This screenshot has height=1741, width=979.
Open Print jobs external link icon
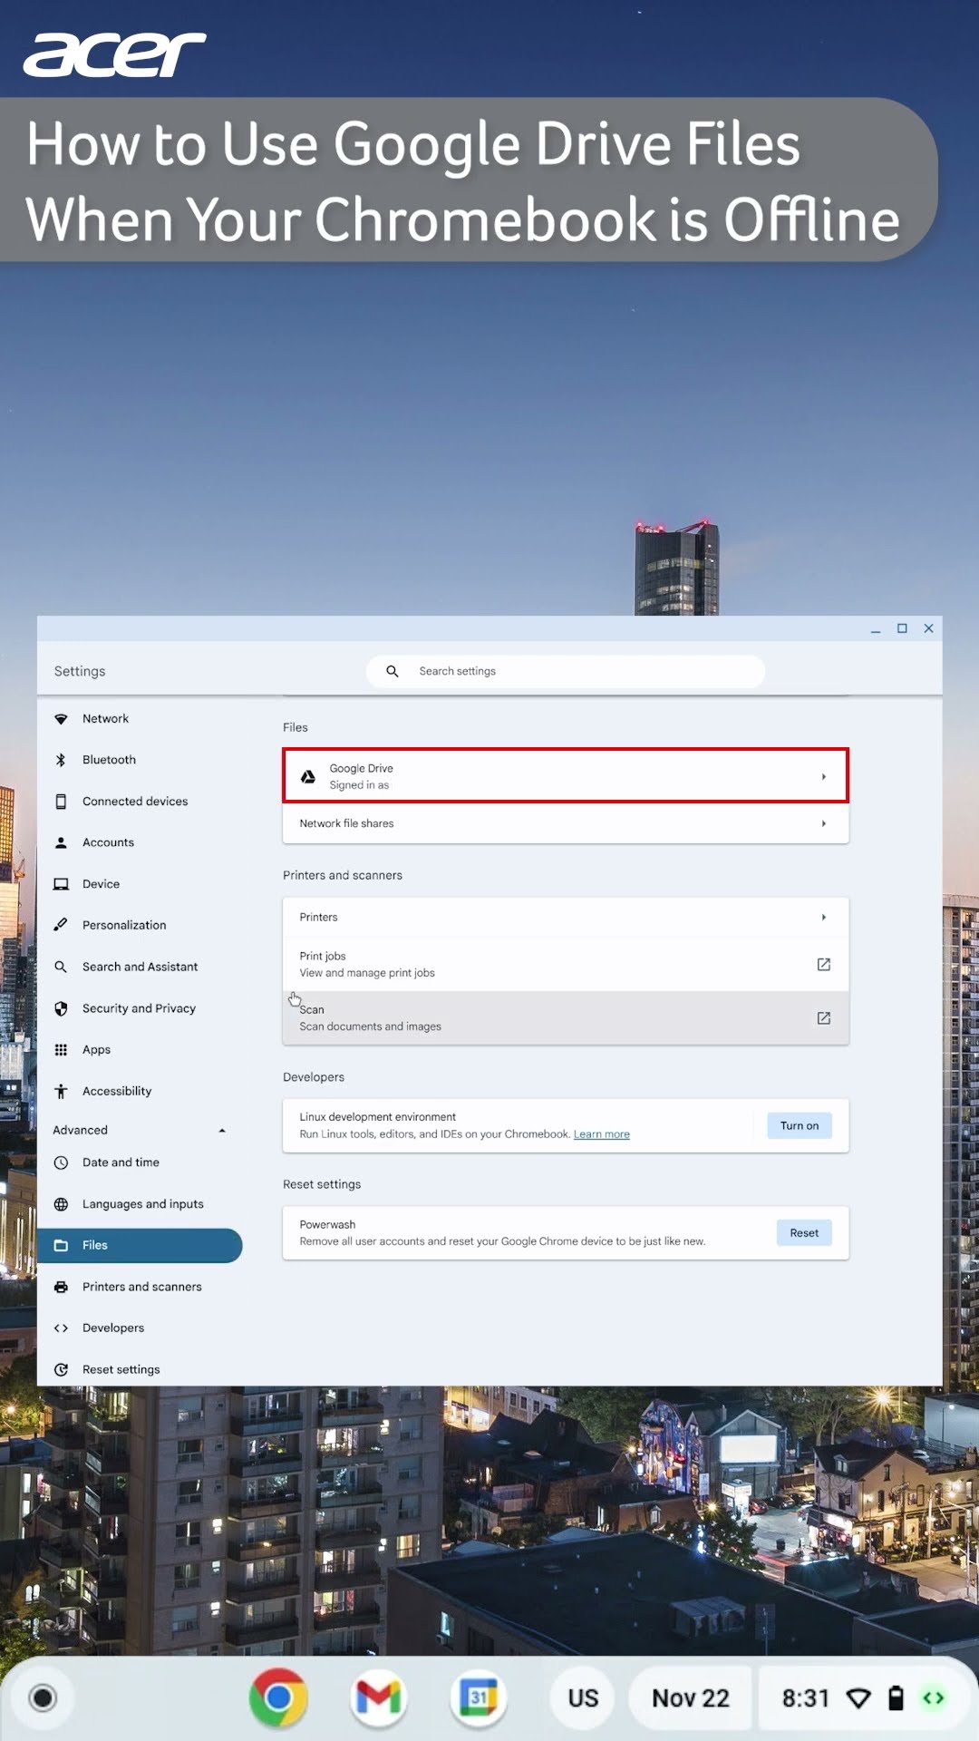824,964
